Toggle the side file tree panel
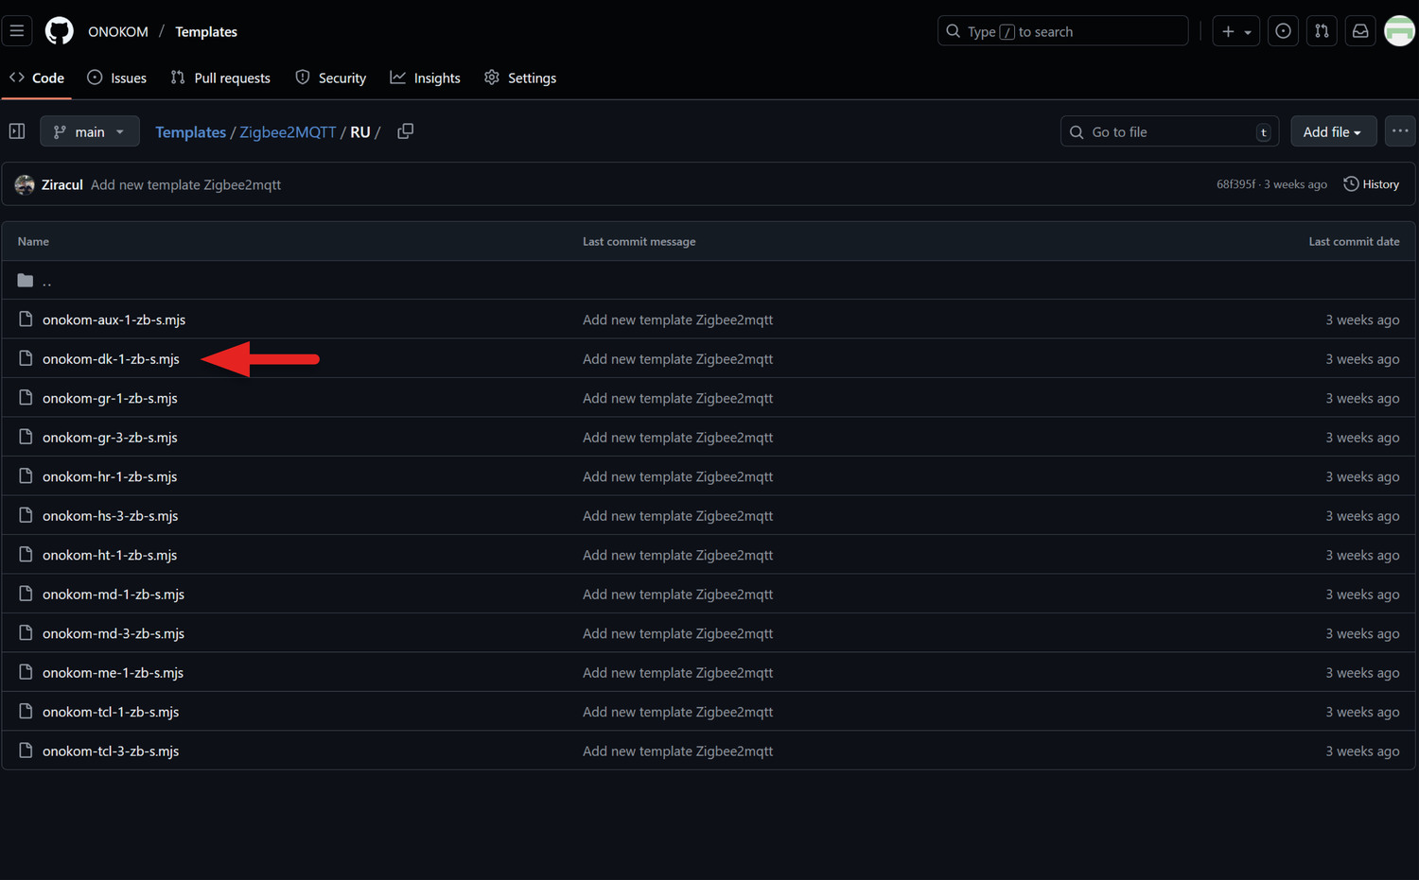This screenshot has width=1419, height=880. coord(17,131)
